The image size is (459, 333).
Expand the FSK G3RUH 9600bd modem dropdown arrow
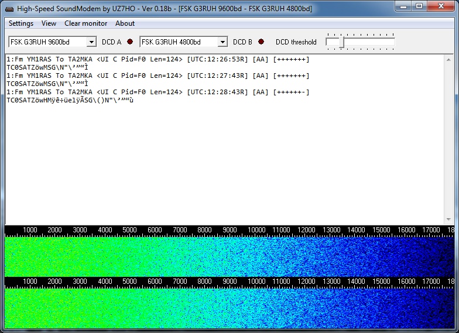pyautogui.click(x=91, y=42)
